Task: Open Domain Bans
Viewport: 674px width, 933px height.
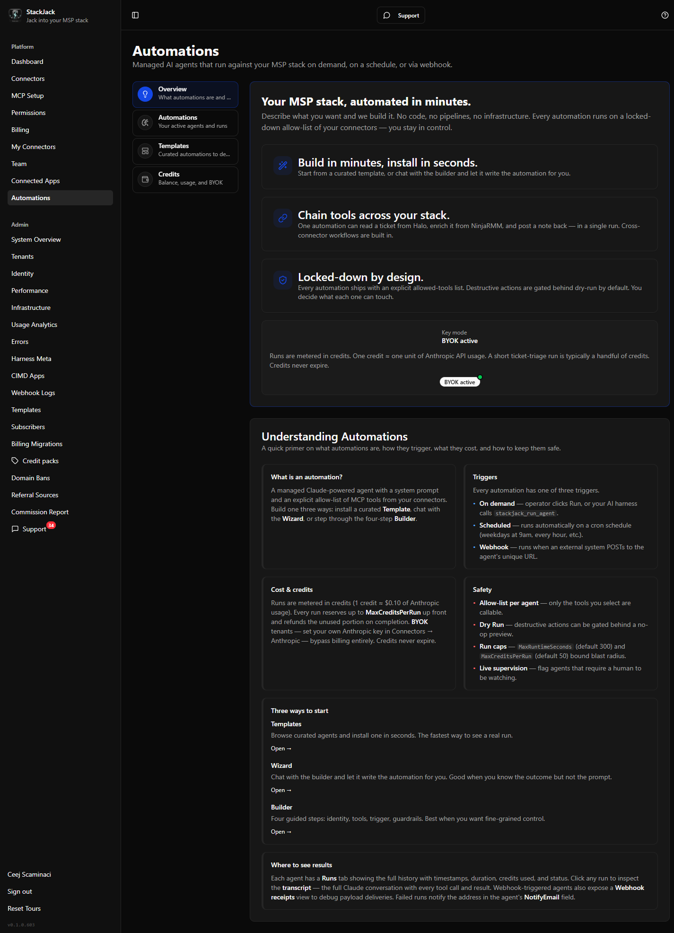Action: click(60, 478)
